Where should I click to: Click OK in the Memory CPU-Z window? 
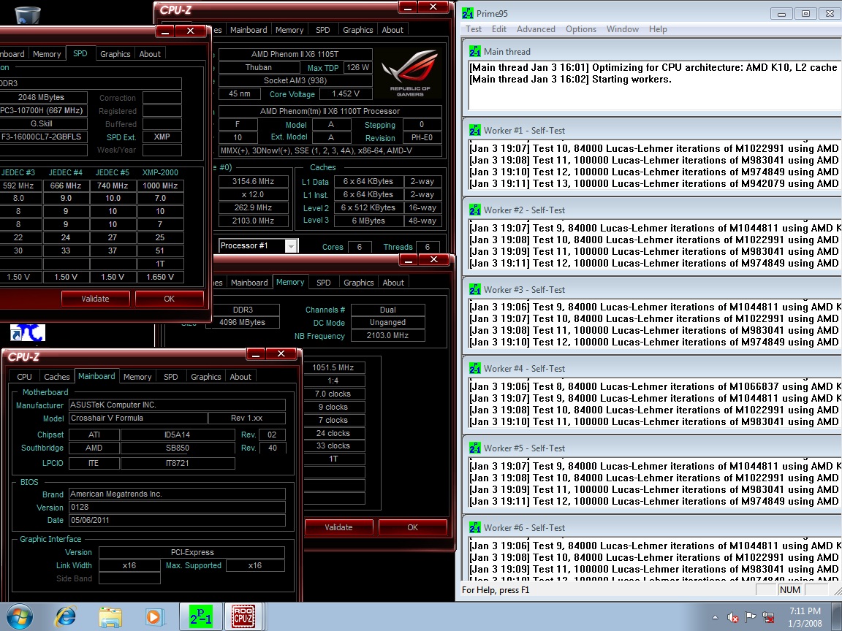tap(412, 527)
